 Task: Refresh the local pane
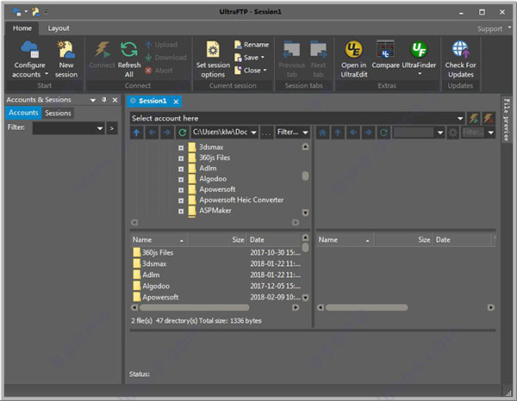(183, 133)
